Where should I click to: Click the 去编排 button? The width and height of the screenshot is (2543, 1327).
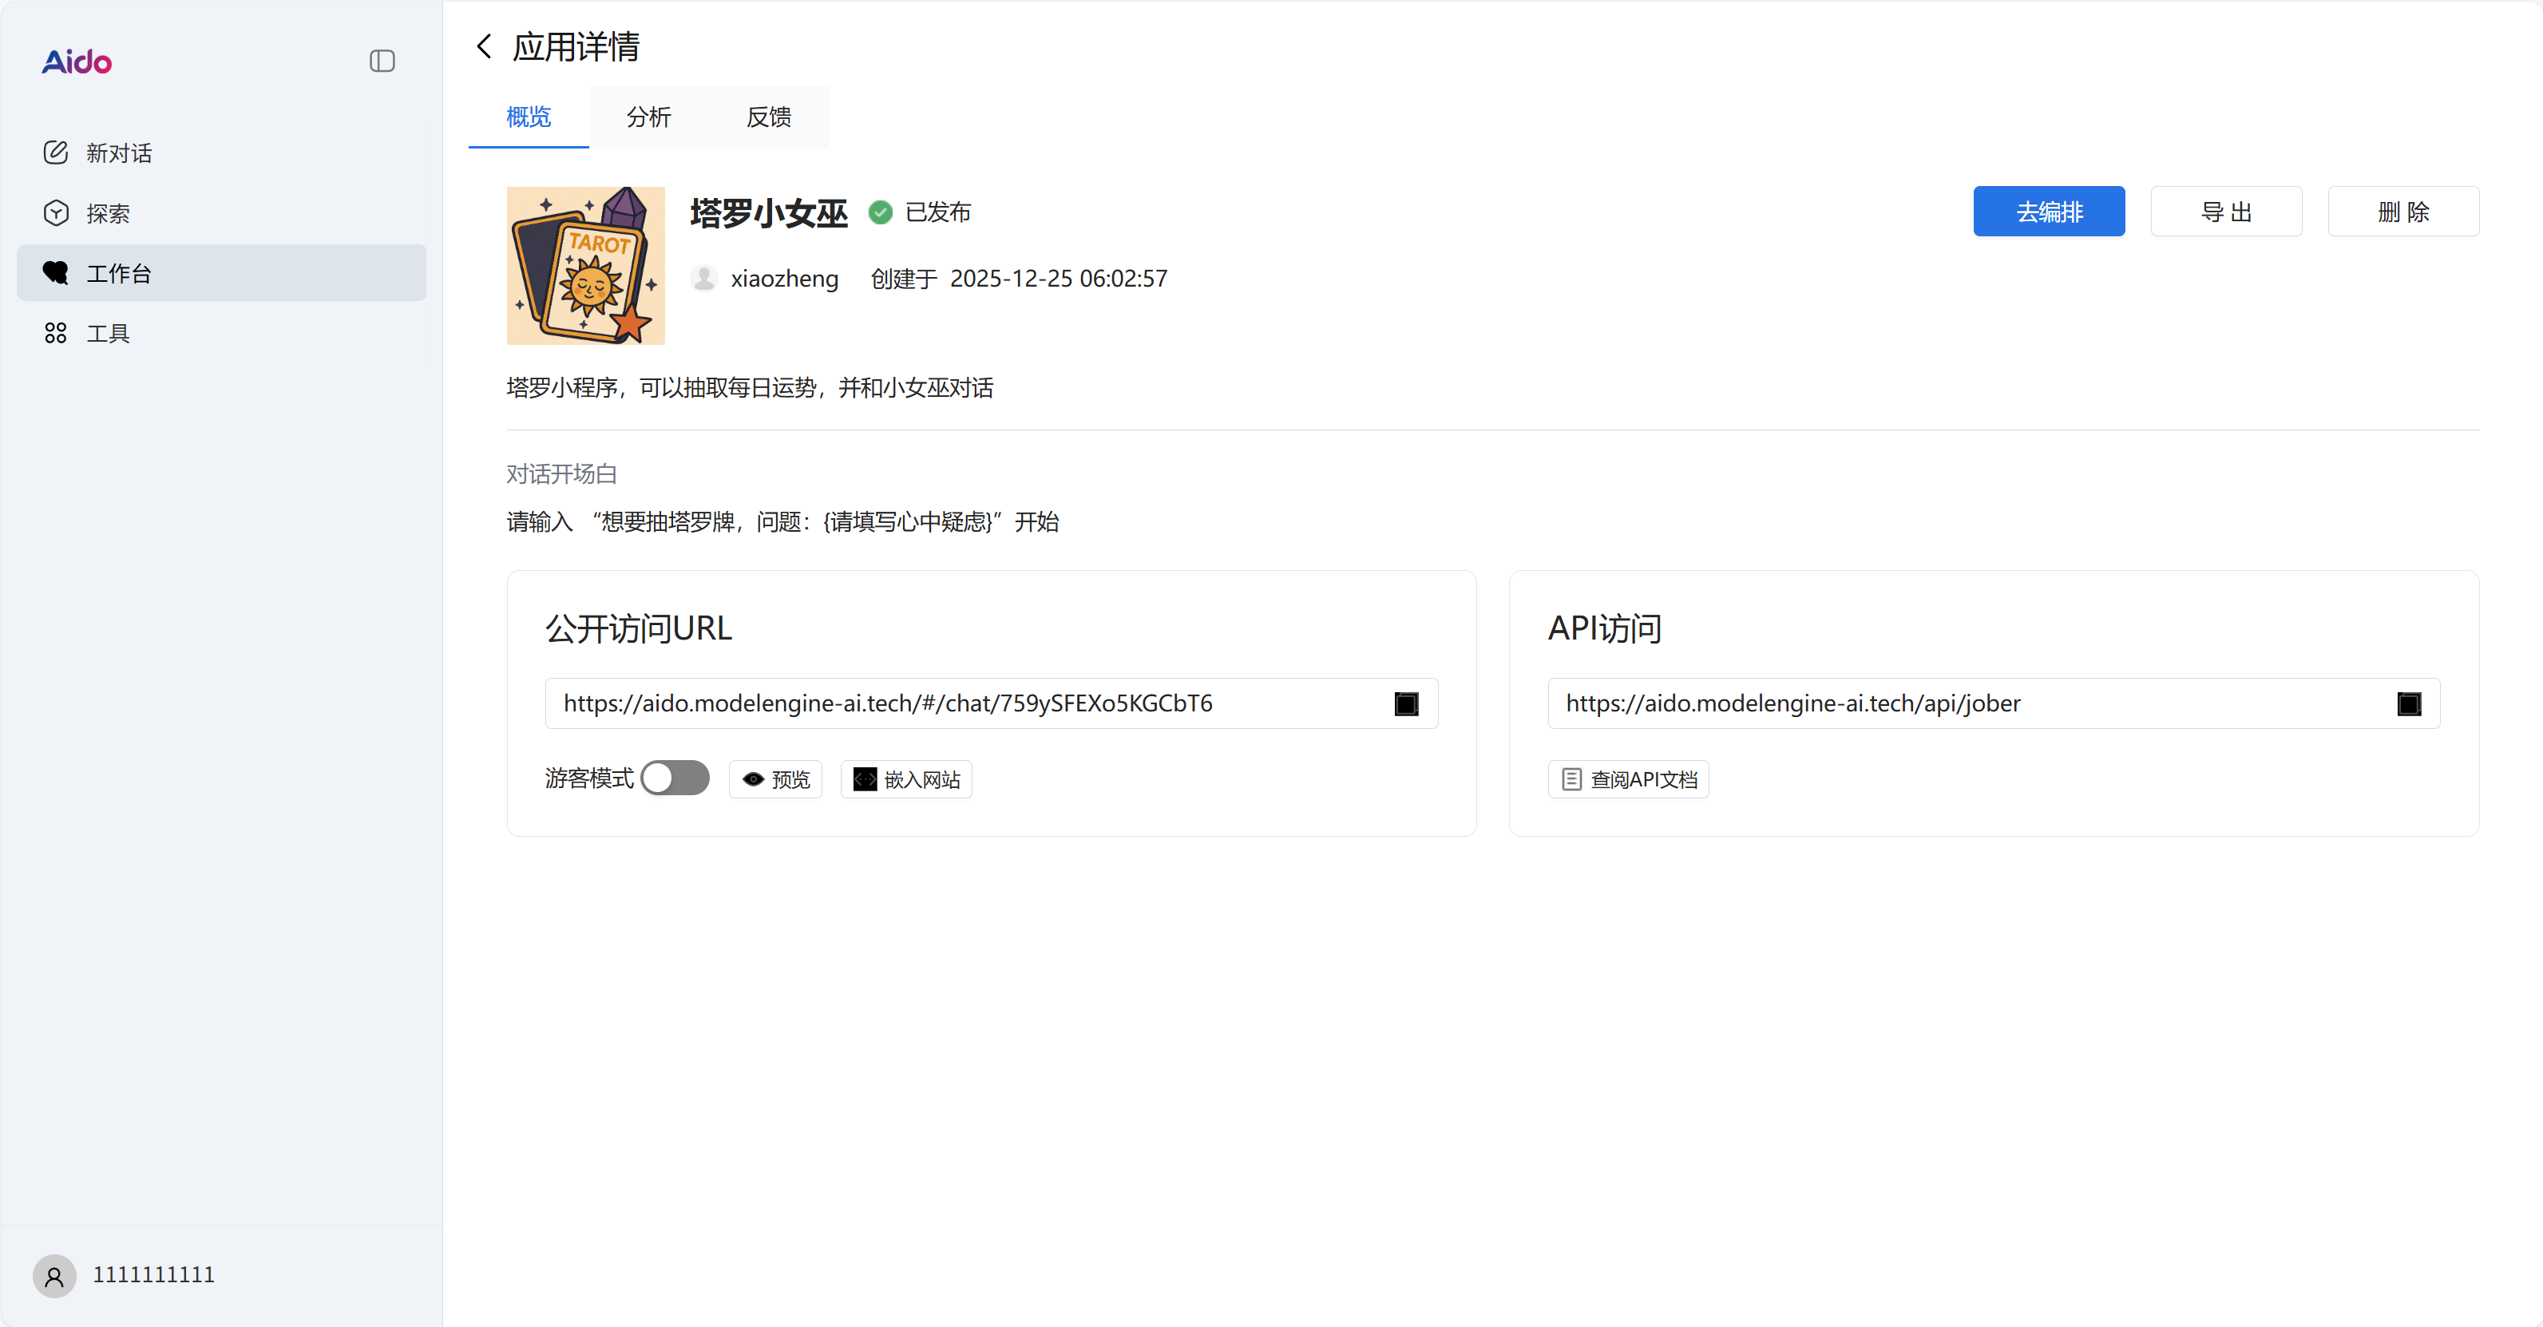coord(2049,212)
